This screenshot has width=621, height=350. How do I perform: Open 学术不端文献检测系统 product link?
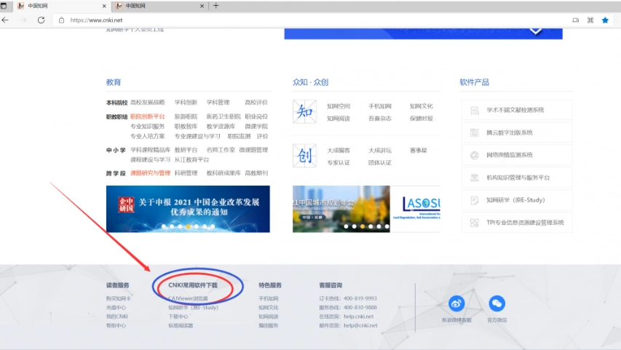515,110
